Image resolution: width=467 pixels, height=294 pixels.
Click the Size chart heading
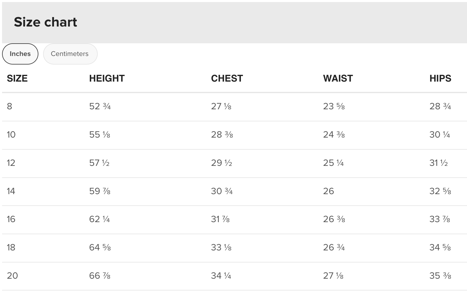pos(45,22)
